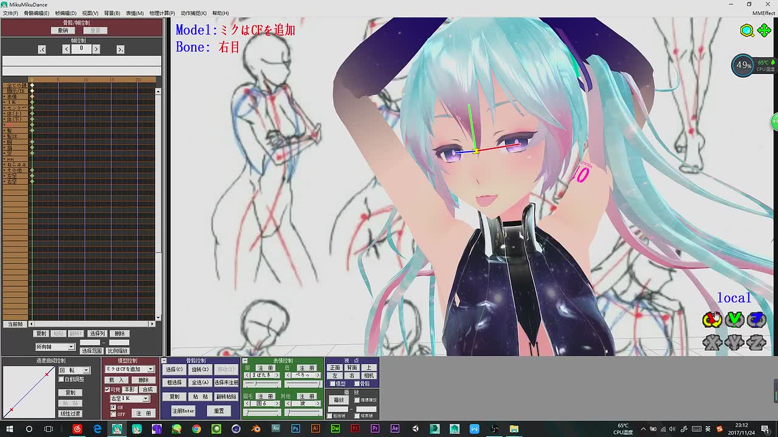The width and height of the screenshot is (778, 437).
Task: Click the green move camera arrows icon
Action: [x=764, y=30]
